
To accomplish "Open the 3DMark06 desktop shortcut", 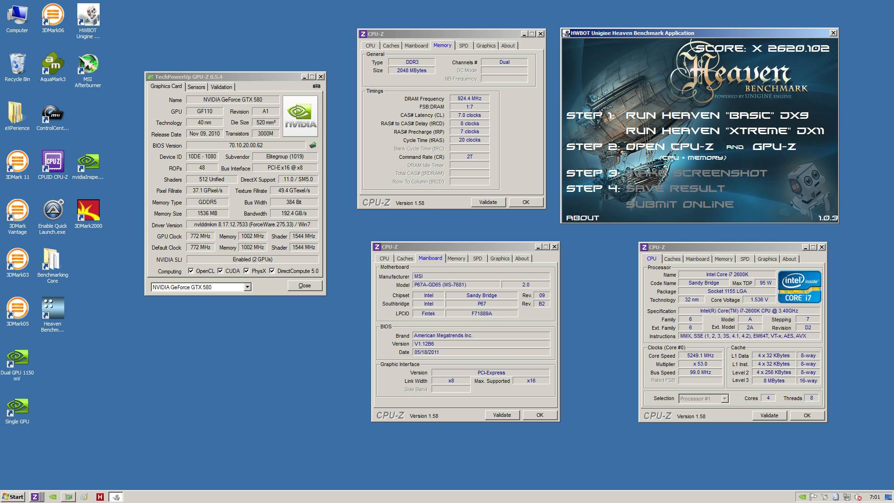I will point(53,19).
